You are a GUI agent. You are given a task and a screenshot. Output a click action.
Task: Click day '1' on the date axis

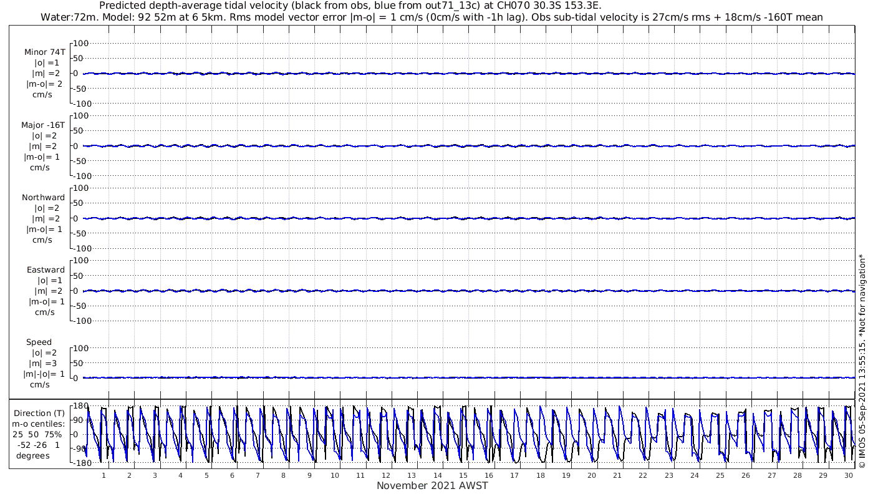104,475
